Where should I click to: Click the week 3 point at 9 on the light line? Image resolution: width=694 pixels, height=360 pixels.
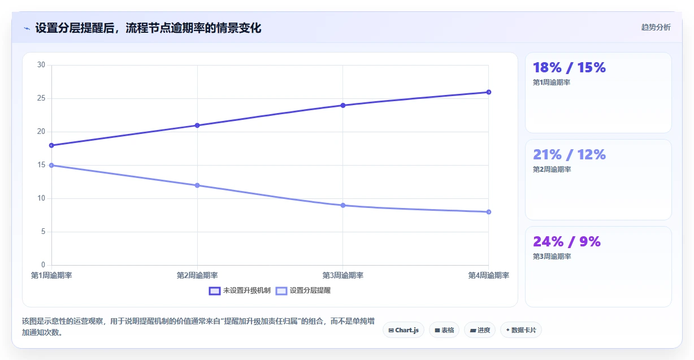343,205
